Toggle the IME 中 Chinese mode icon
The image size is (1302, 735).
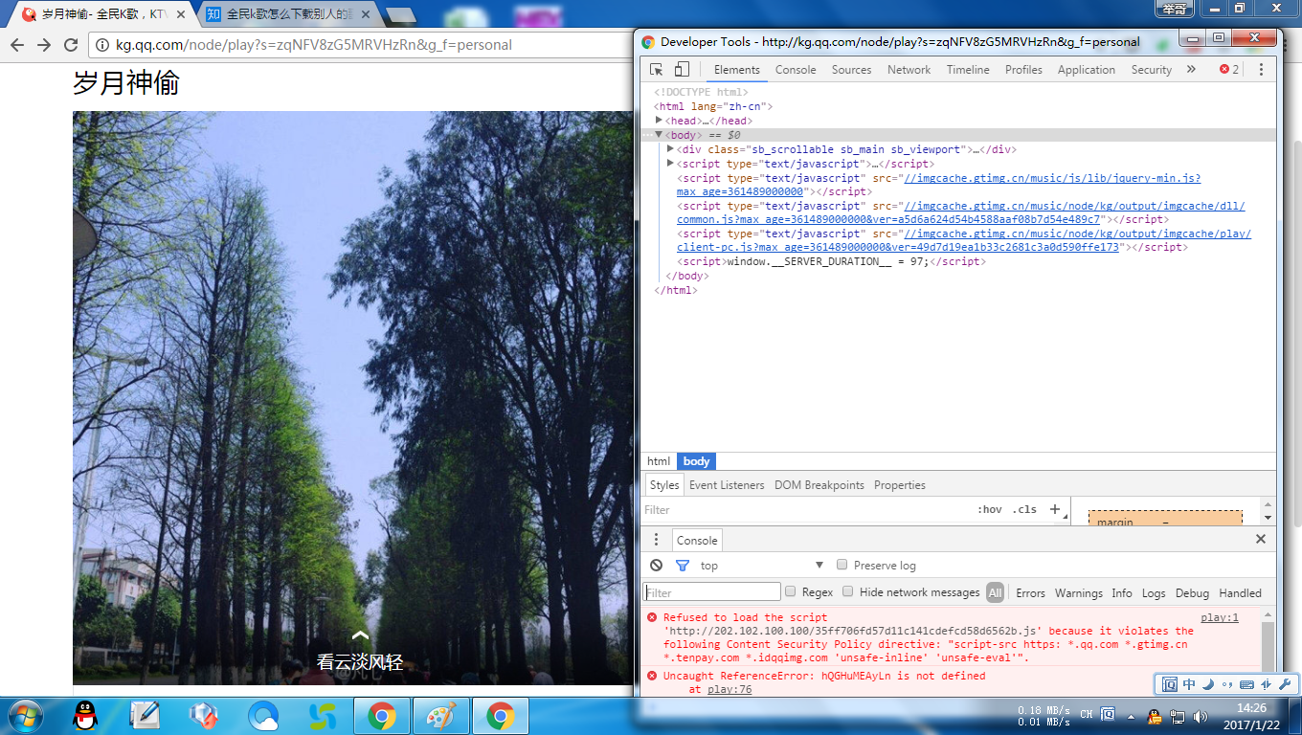[x=1189, y=684]
